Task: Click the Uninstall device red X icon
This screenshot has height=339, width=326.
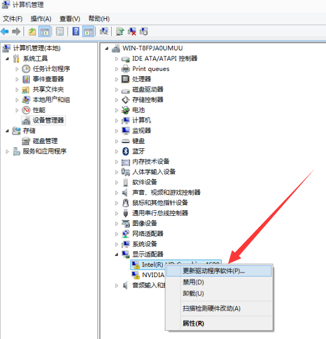Action: tap(132, 31)
